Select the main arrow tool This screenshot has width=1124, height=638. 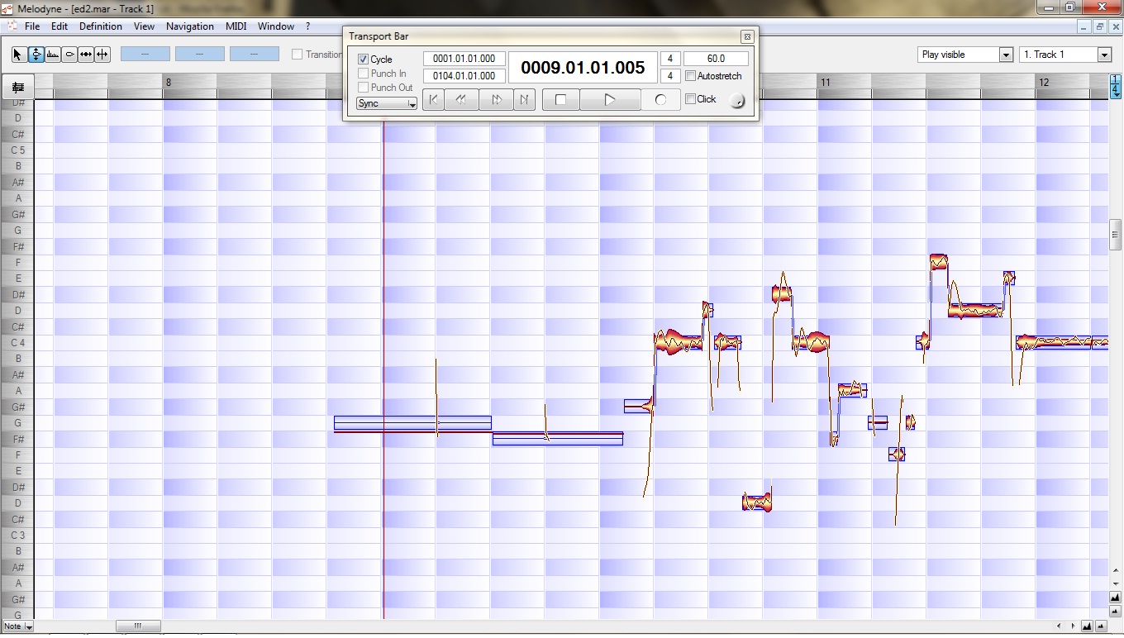pyautogui.click(x=16, y=55)
